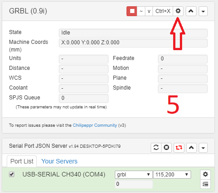
Task: Send Ctrl+X reset to GRBL
Action: (163, 11)
